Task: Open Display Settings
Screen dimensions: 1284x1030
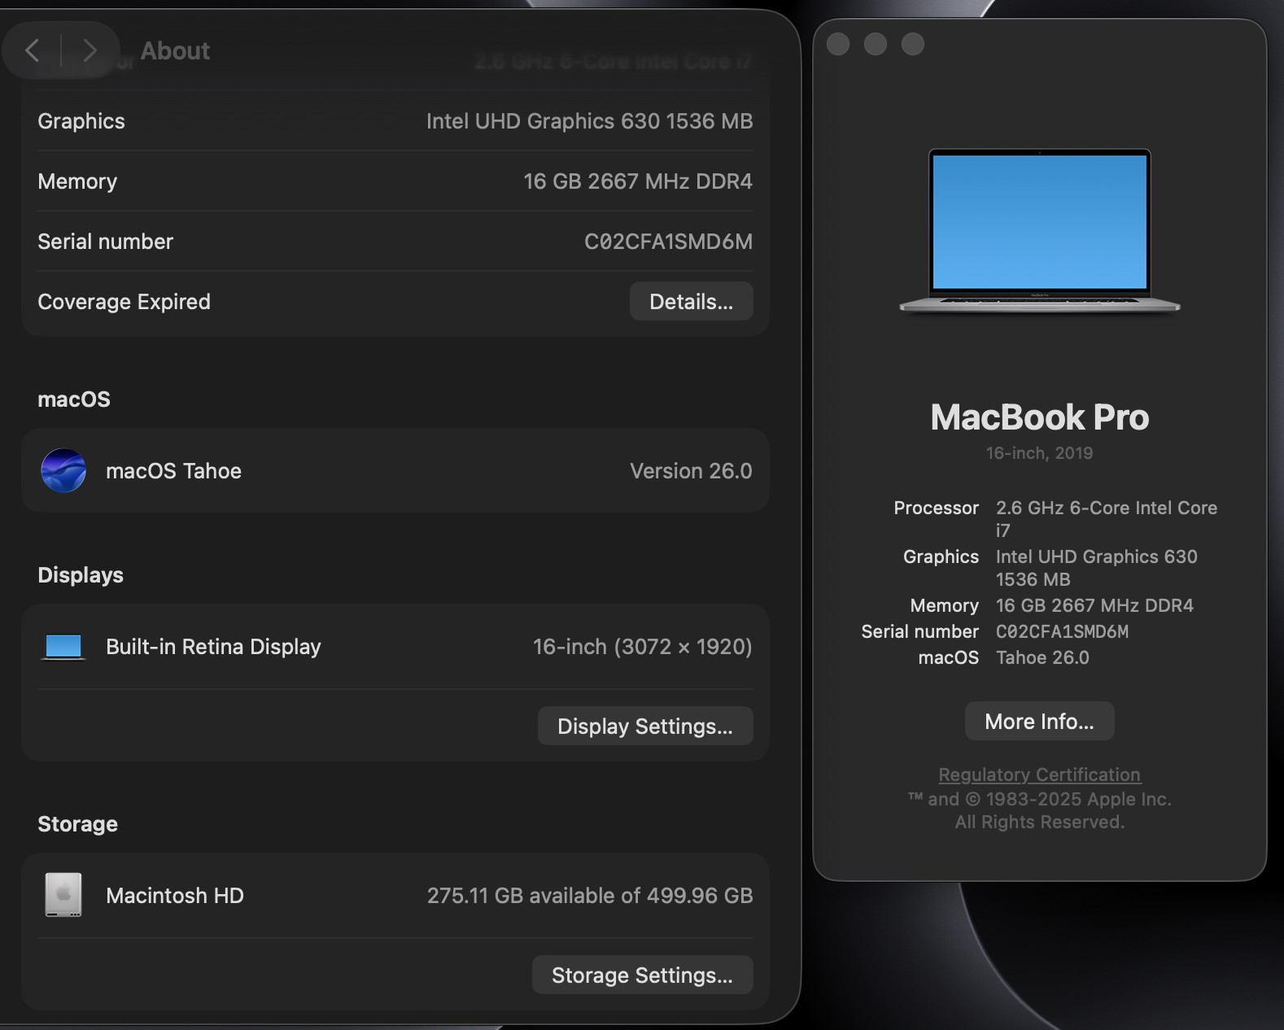Action: 645,726
